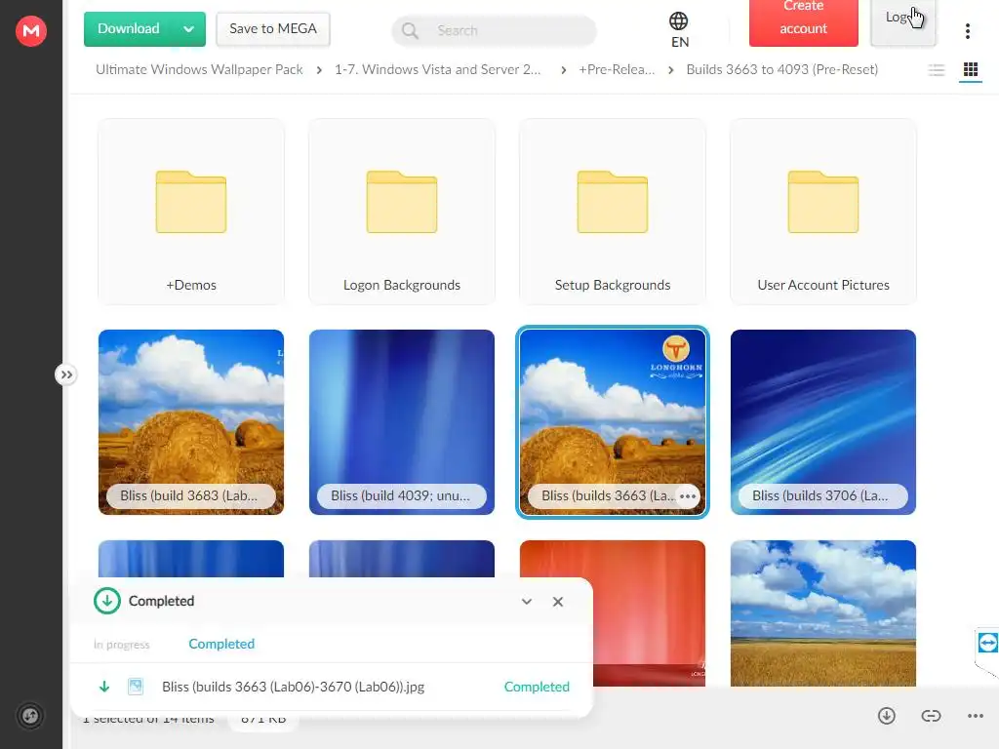Click Bliss (builds 3663 (Lab06) jpg file row
999x749 pixels.
pos(332,687)
